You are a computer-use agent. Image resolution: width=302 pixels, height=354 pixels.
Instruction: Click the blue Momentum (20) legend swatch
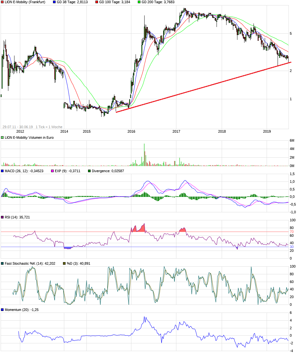pyautogui.click(x=2, y=310)
